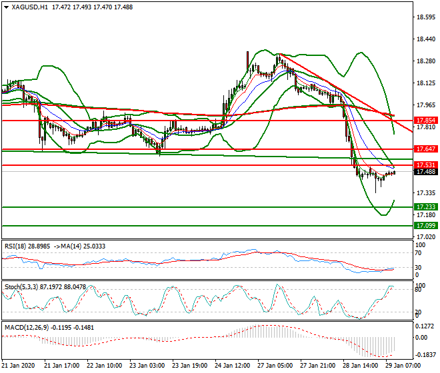Click the 23 Jan 19:00 time axis label
This screenshot has width=440, height=373.
click(190, 366)
